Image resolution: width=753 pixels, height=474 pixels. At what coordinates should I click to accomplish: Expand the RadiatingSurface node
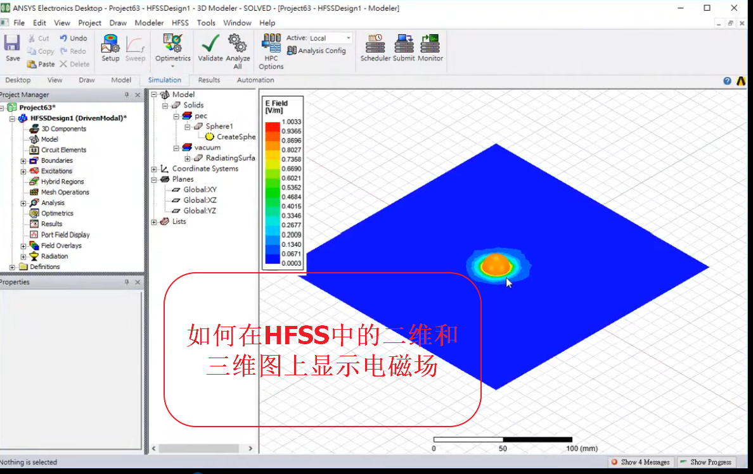(x=187, y=158)
